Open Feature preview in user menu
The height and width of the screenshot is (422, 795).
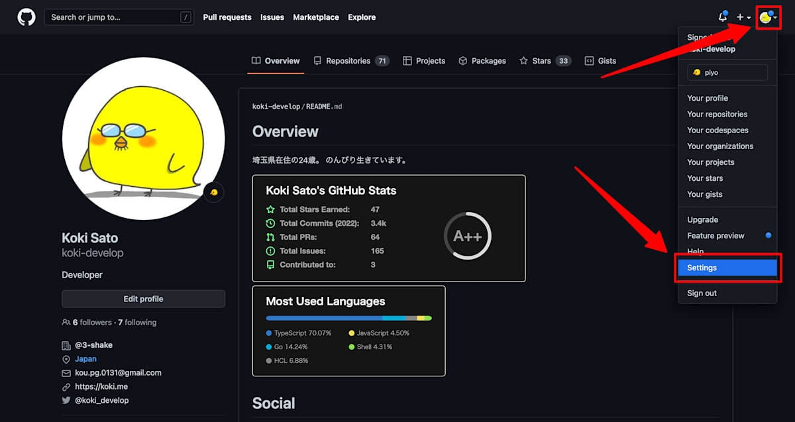(727, 236)
